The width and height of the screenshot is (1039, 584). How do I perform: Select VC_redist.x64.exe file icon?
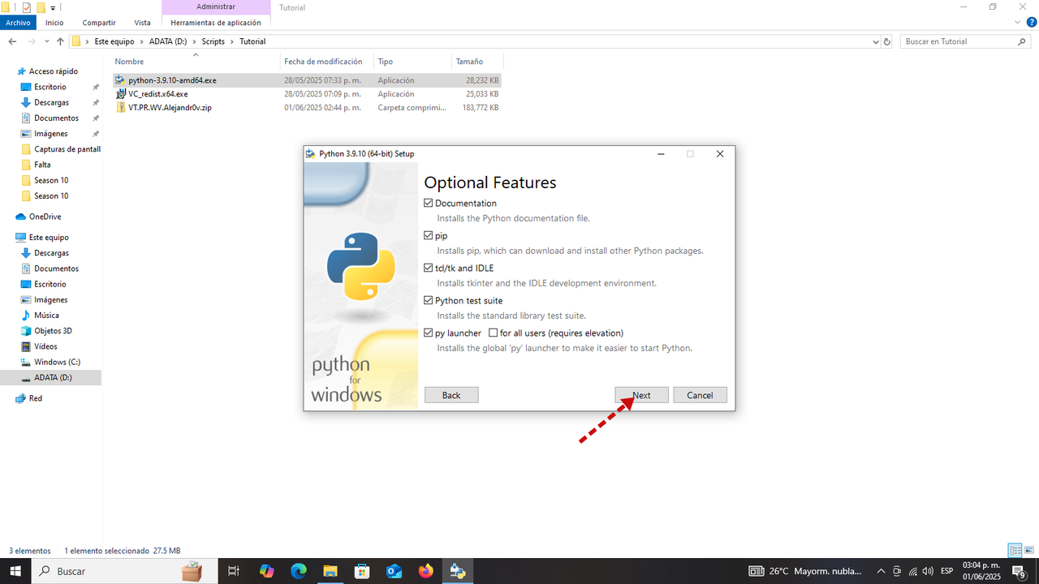click(x=120, y=94)
